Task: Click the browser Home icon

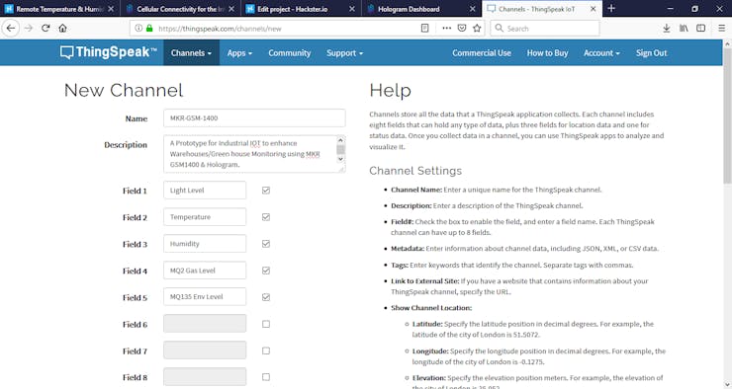Action: (62, 28)
